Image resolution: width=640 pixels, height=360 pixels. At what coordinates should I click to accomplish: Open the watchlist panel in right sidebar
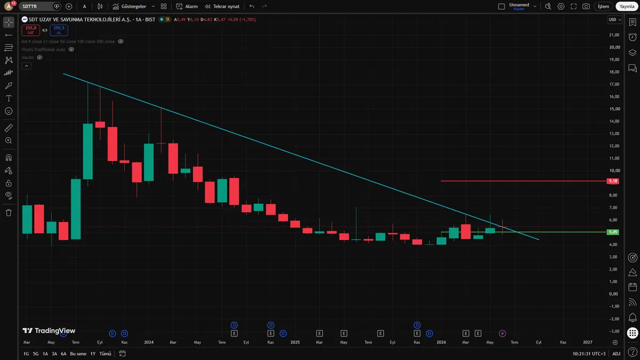tap(633, 22)
